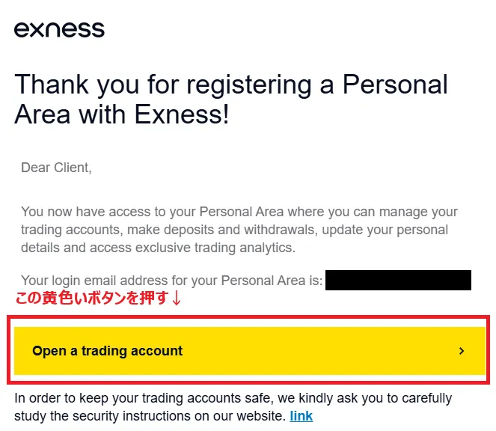Click the chevron arrow on the yellow button
The image size is (496, 431).
pos(462,351)
